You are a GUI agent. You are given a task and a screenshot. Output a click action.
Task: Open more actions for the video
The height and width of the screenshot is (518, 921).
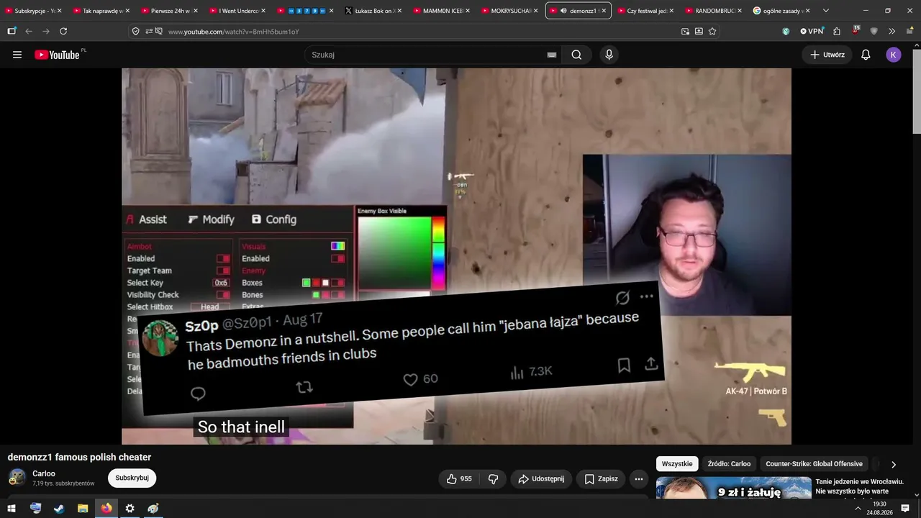pos(638,478)
